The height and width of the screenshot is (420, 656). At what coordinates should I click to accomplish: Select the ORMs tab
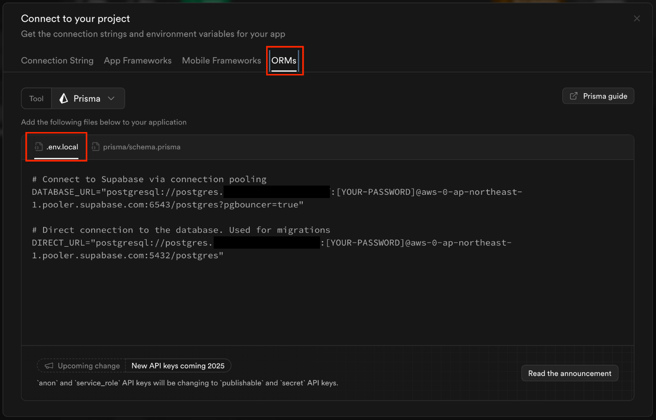(x=284, y=60)
